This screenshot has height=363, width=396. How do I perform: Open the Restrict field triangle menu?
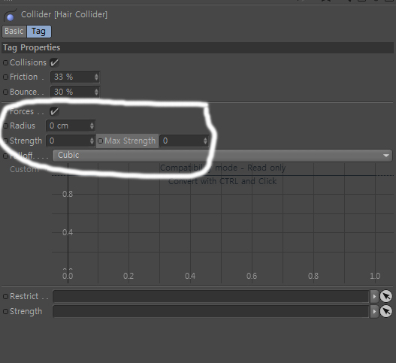point(374,296)
